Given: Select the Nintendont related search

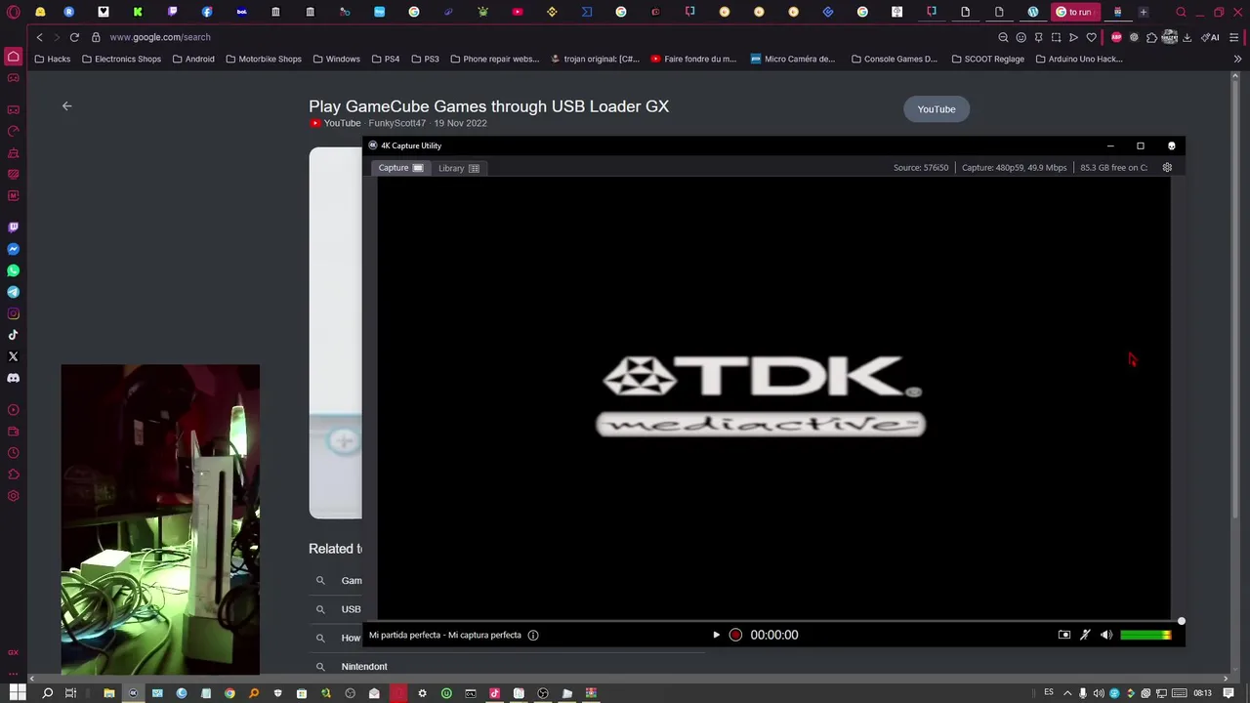Looking at the screenshot, I should coord(364,666).
